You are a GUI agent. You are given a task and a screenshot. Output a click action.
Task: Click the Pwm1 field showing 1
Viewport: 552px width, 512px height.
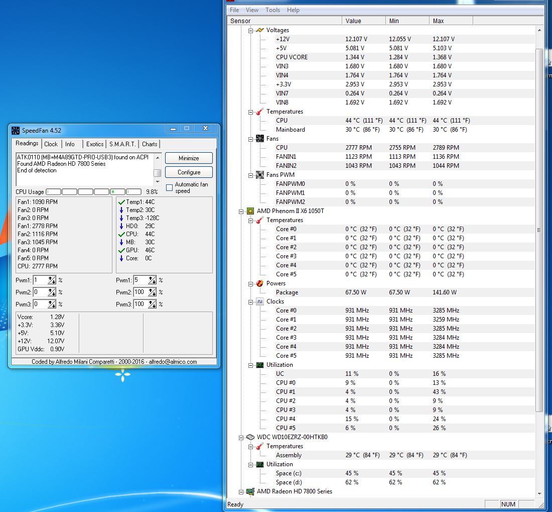[41, 280]
